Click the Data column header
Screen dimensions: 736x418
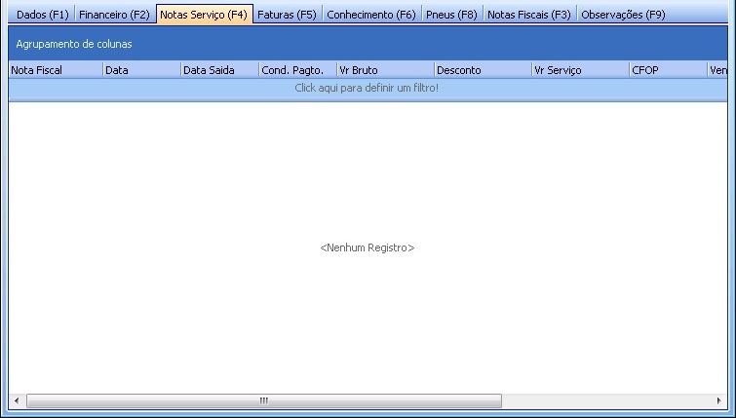pos(141,70)
